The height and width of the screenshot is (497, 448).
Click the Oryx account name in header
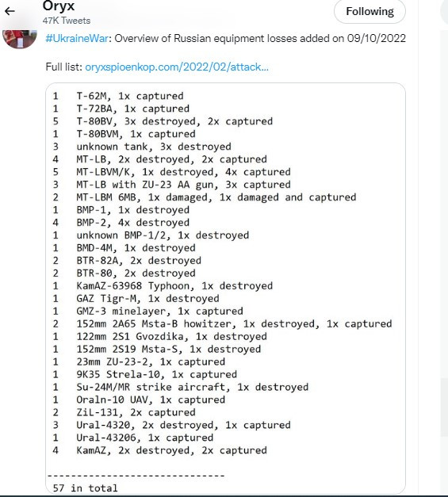(x=59, y=6)
